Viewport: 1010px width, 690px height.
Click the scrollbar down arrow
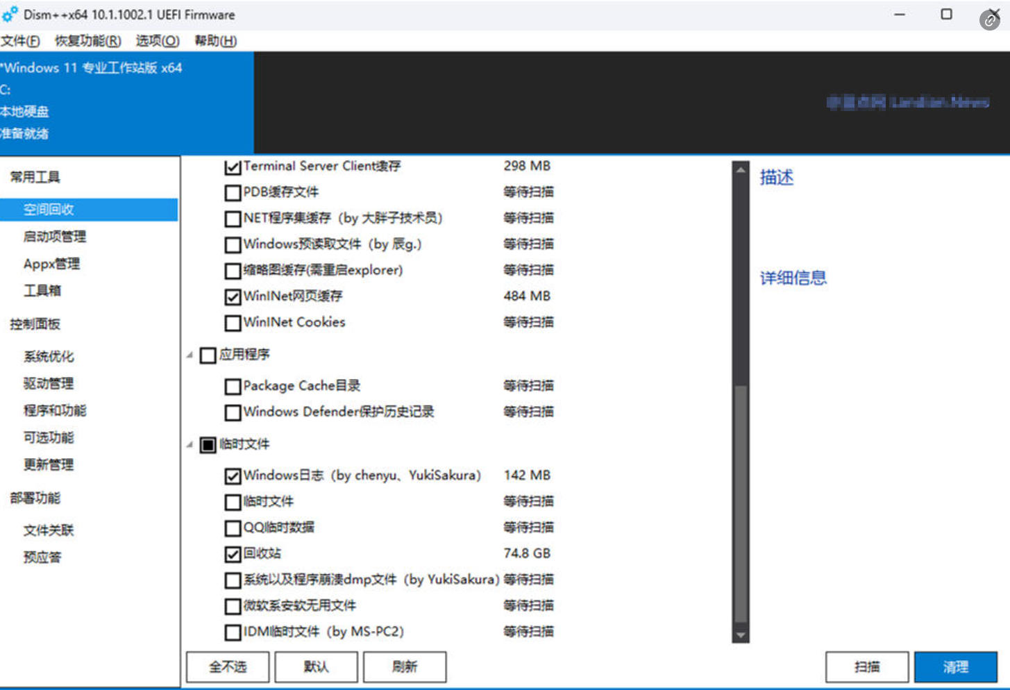[741, 634]
